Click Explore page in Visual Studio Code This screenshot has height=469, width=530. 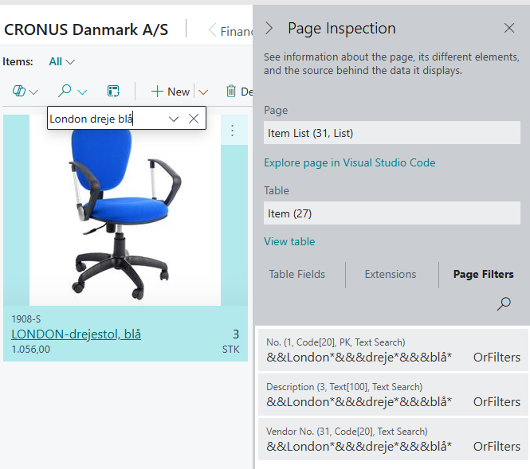(x=350, y=162)
